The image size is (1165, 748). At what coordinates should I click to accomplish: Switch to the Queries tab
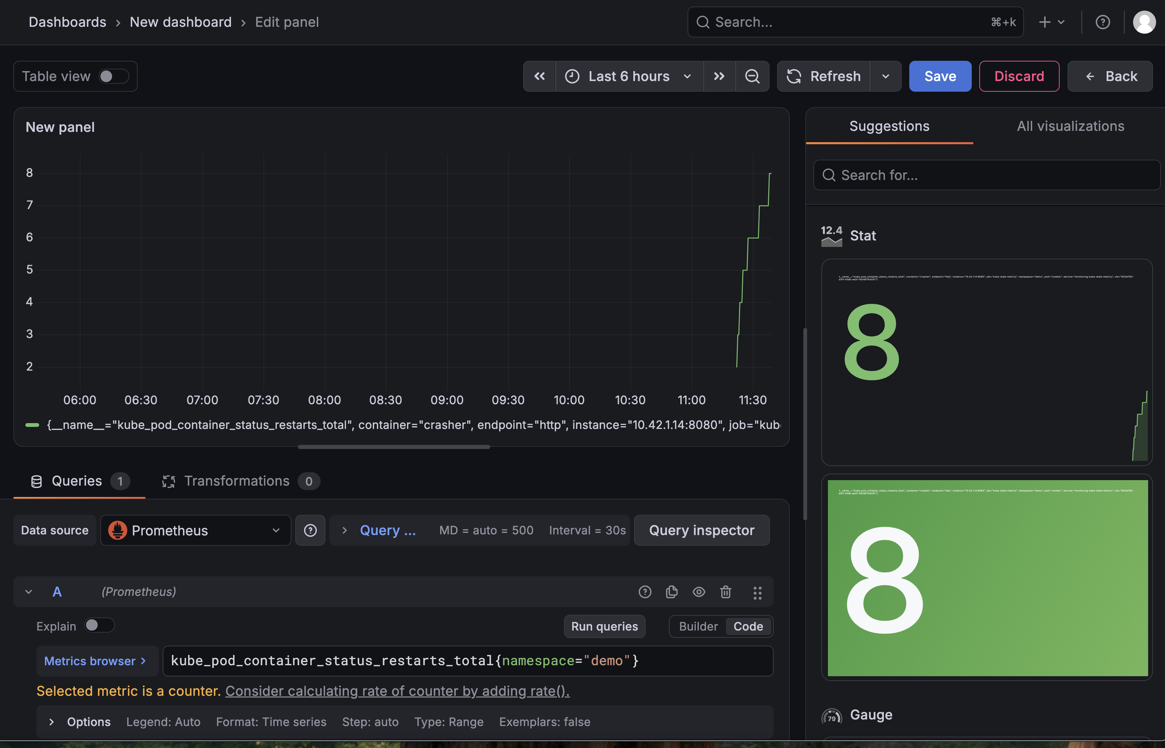coord(80,481)
